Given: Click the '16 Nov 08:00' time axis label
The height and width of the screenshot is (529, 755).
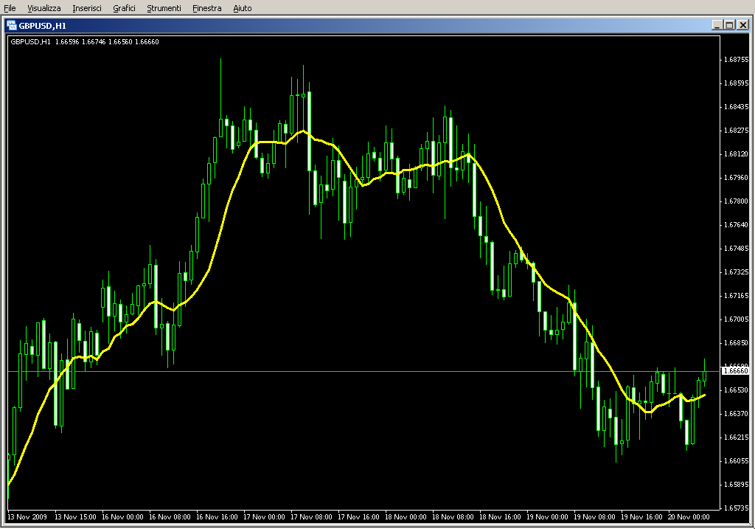Looking at the screenshot, I should click(x=170, y=517).
